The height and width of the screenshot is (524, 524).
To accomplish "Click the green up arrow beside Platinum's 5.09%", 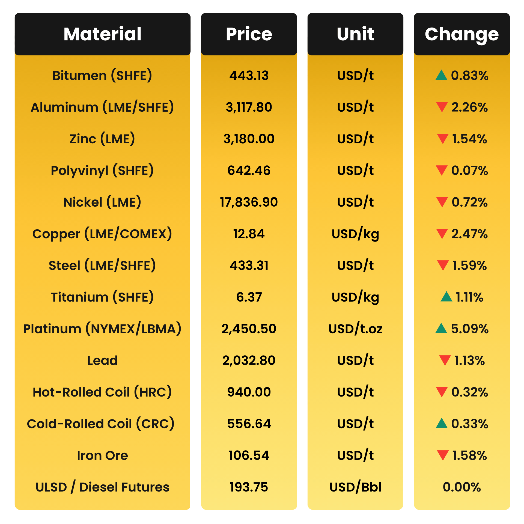I will point(441,329).
